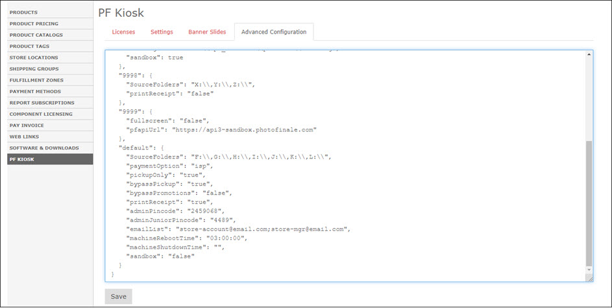Click the "9998" section key
Viewport: 612px width, 308px height.
tap(130, 76)
